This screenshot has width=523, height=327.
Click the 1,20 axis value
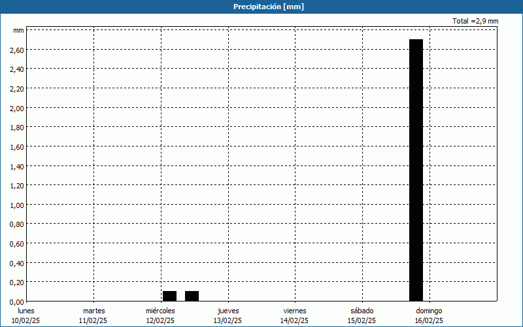pyautogui.click(x=17, y=186)
